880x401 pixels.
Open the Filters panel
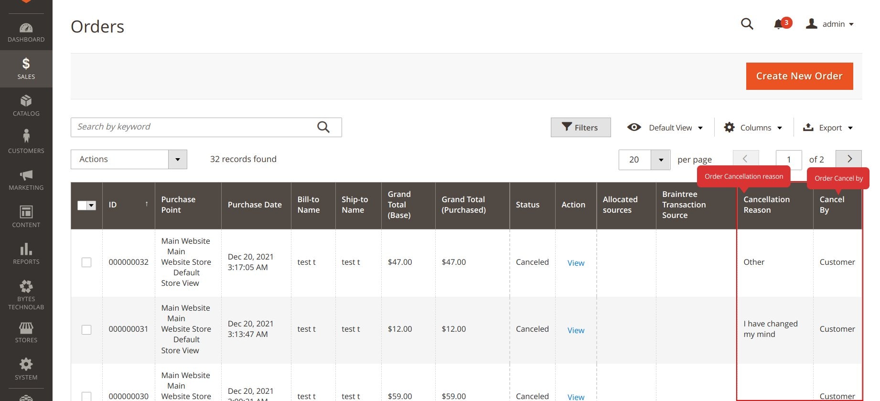[x=580, y=128]
